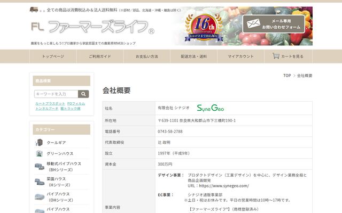The height and width of the screenshot is (213, 342).
Task: Click the 商品検索 sidebar header
Action: pos(61,81)
